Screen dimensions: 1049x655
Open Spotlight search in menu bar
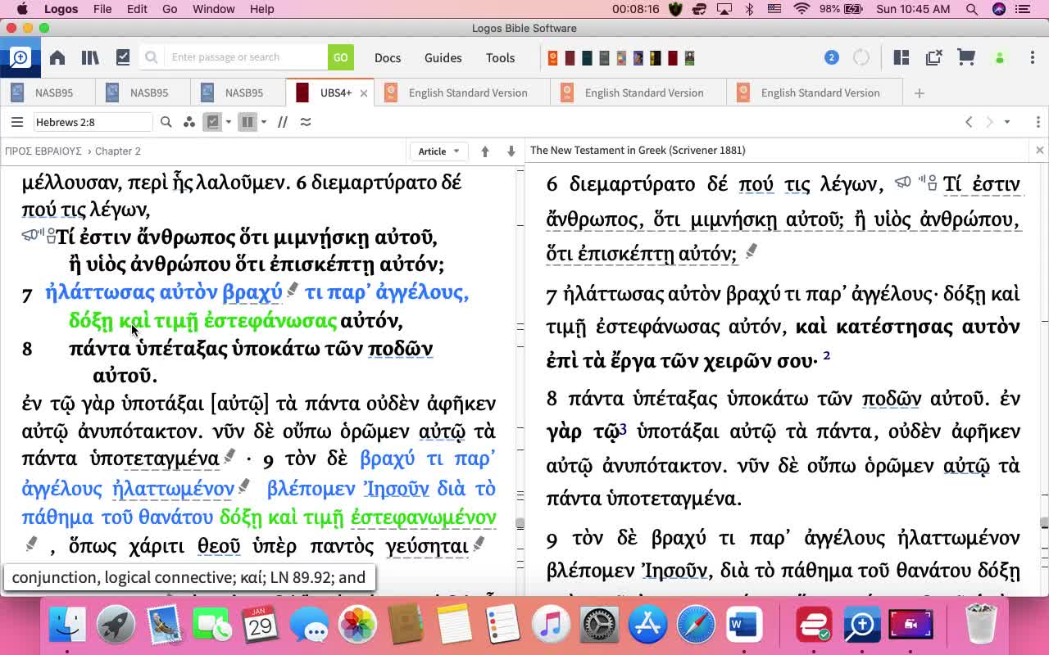(972, 9)
